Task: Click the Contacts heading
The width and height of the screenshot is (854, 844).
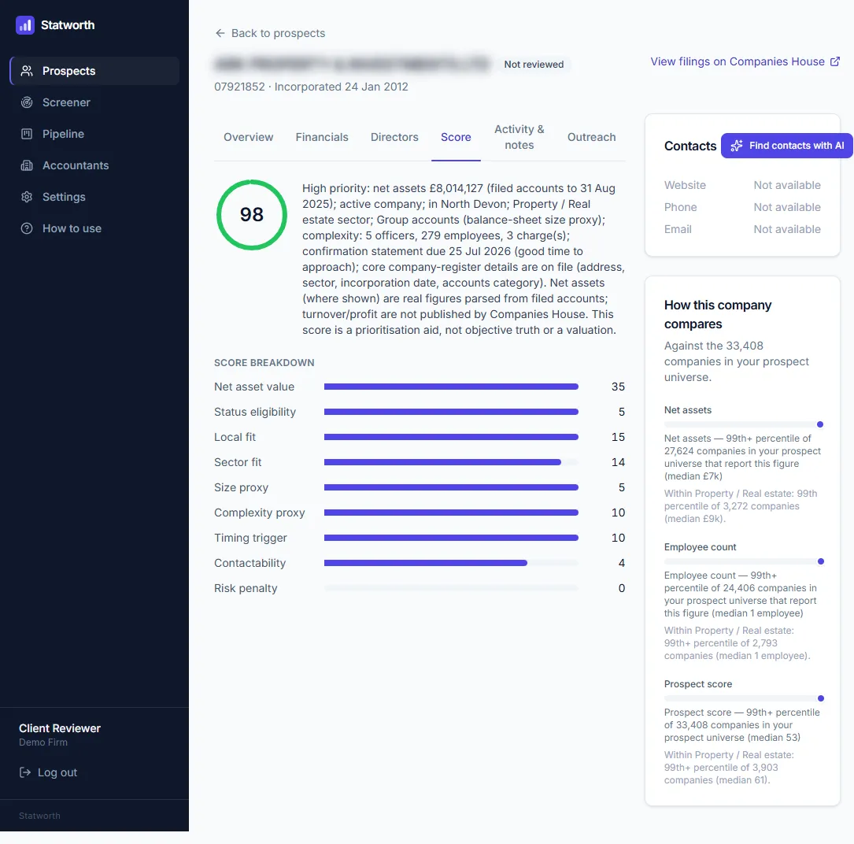Action: [690, 146]
